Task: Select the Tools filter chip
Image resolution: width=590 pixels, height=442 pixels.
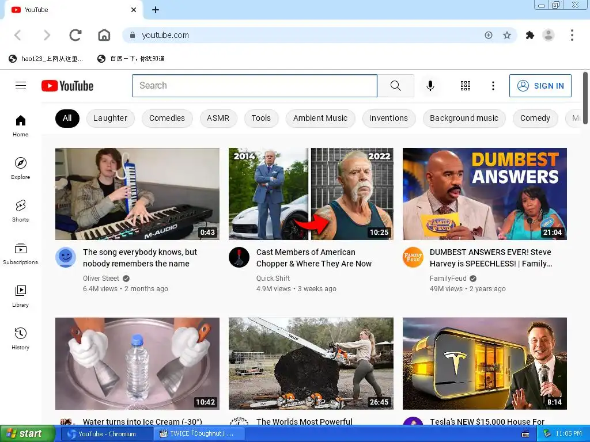Action: click(261, 119)
